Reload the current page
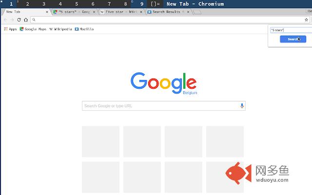This screenshot has height=195, width=312. tap(19, 19)
